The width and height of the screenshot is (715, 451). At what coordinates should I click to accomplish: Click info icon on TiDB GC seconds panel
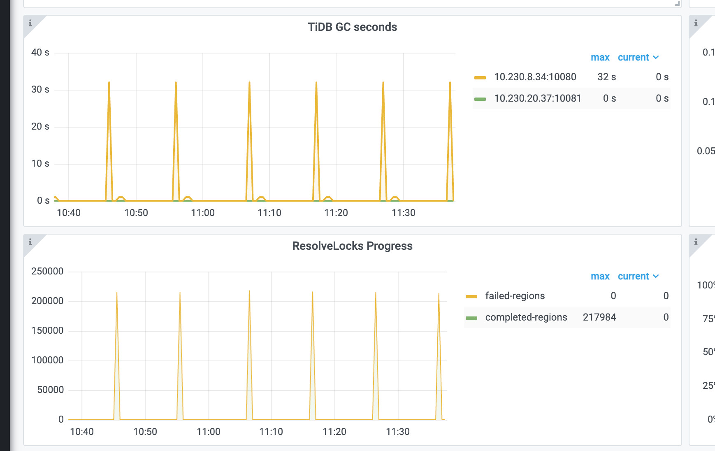pos(30,23)
